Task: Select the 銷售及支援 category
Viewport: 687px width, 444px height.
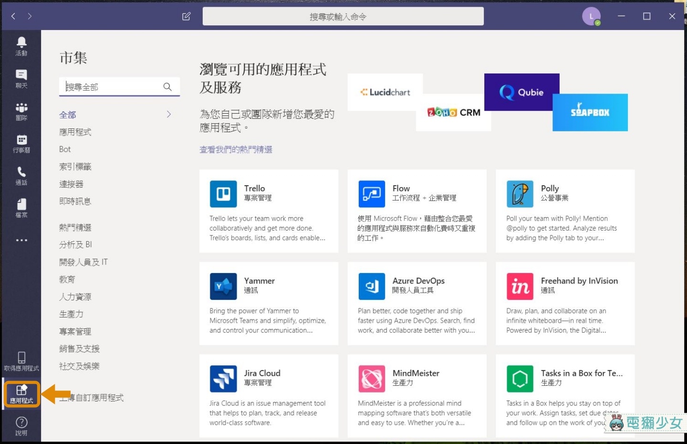Action: click(x=80, y=349)
